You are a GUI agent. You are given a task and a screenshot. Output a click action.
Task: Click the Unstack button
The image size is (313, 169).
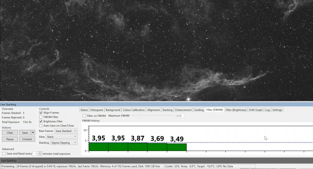coord(27,139)
